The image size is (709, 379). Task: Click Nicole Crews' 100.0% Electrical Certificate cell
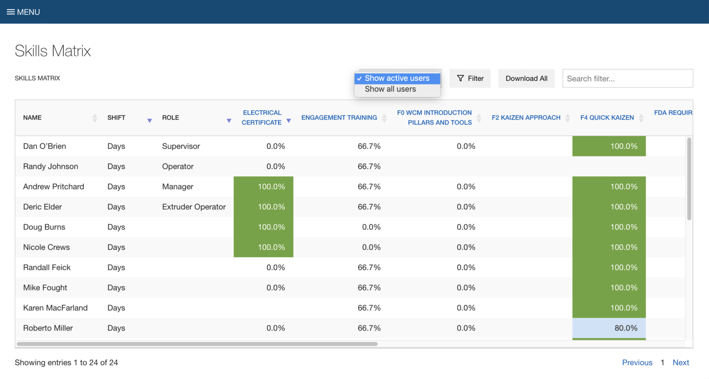(x=264, y=247)
